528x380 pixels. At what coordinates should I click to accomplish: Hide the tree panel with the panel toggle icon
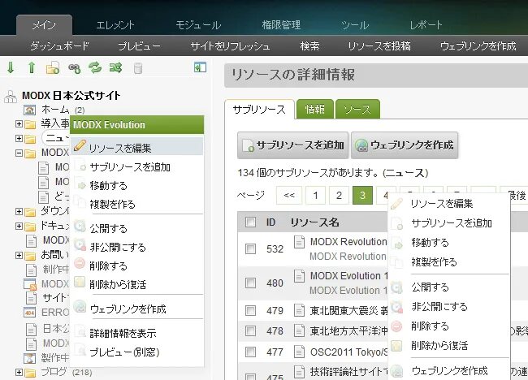point(200,67)
